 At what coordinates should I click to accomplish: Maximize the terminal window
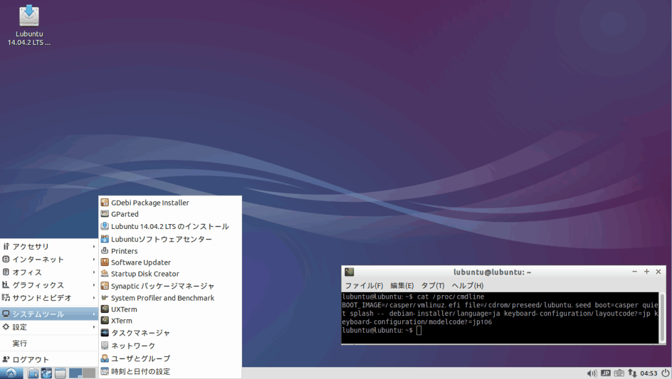(646, 272)
